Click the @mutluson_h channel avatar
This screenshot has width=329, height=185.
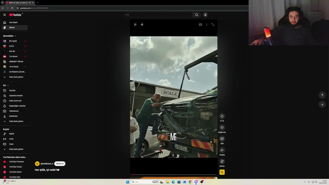(x=37, y=164)
